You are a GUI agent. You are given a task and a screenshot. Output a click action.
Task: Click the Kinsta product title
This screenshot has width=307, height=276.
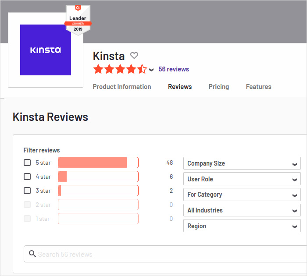tap(109, 56)
